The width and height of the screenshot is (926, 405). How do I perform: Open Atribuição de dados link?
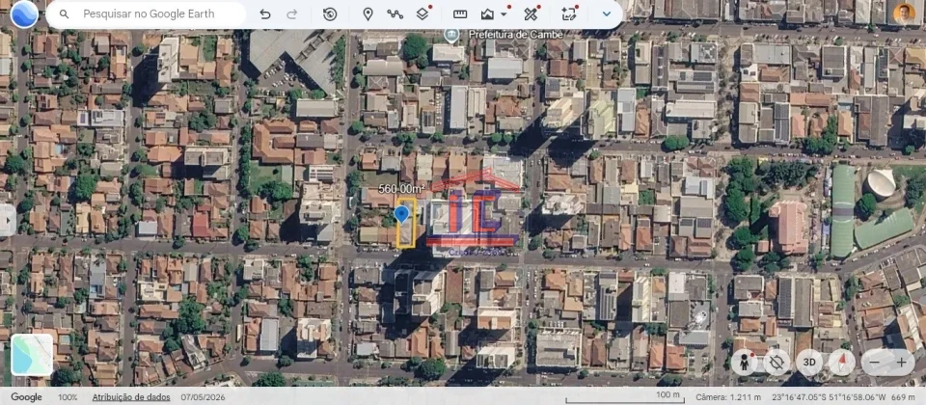click(131, 397)
